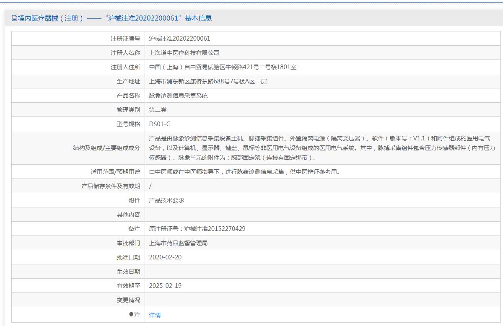The width and height of the screenshot is (503, 326).
Task: Click the lightbulb icon beside 注
Action: (131, 315)
